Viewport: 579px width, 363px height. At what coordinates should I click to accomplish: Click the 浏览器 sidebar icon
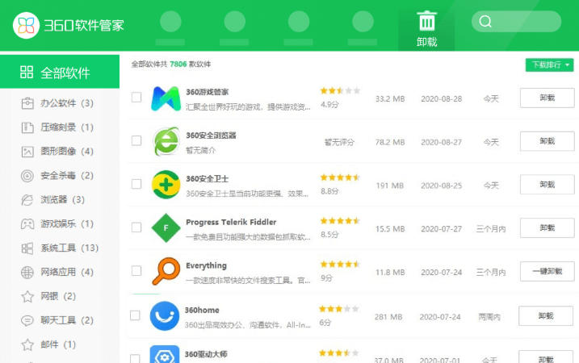coord(27,200)
